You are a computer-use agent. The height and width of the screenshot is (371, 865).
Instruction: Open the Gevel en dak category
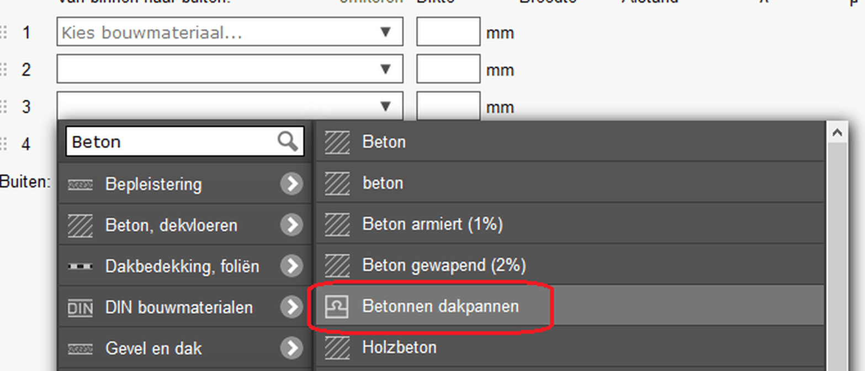tap(185, 348)
